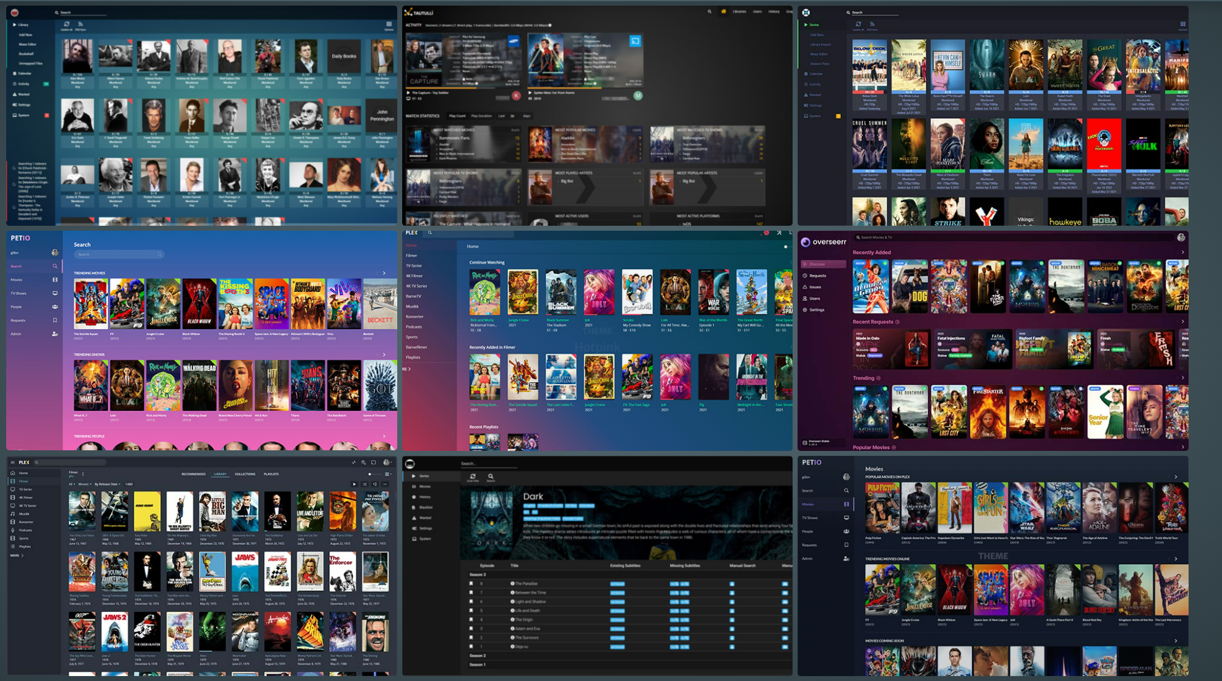
Task: Click the Recent Requests heading link
Action: [x=872, y=322]
